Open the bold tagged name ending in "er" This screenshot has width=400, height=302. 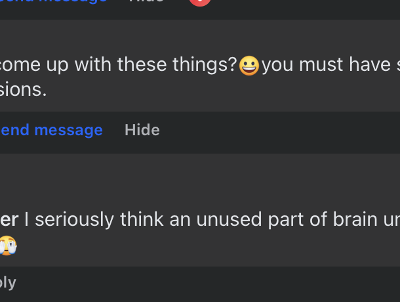point(9,220)
